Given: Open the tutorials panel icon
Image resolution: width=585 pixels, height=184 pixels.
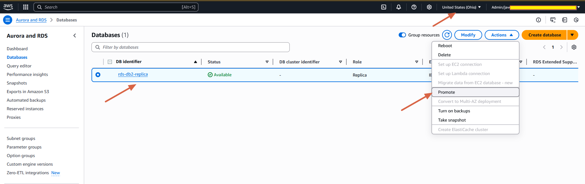Looking at the screenshot, I should point(565,20).
